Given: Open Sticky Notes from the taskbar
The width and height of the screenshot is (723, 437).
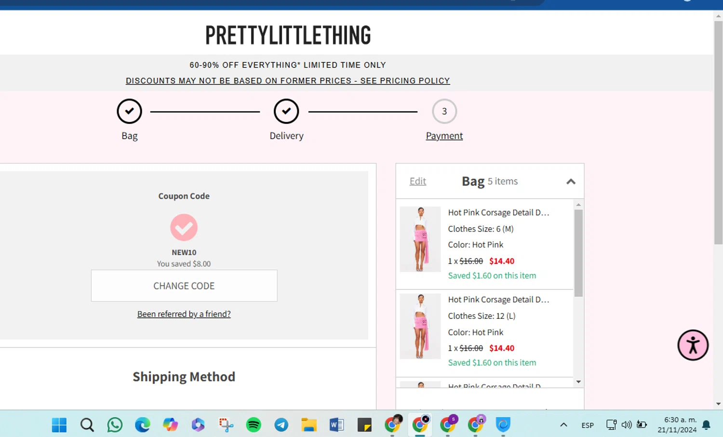Looking at the screenshot, I should (x=364, y=425).
